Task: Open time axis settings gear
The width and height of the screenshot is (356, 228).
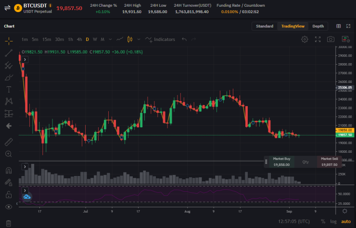Action: (344, 211)
